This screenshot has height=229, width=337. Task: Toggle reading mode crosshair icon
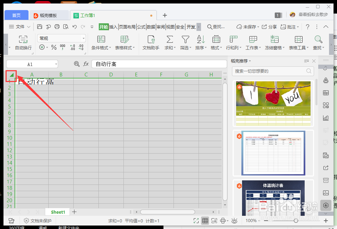223,221
